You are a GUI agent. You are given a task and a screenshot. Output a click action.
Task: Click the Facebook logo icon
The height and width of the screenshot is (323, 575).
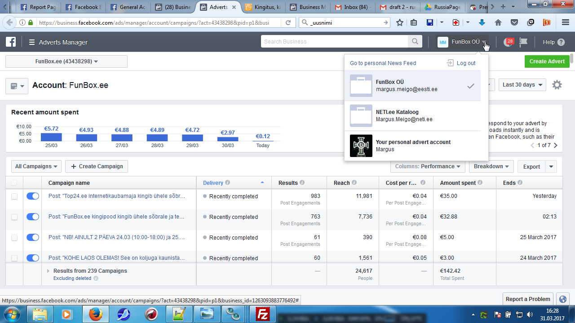pos(11,42)
